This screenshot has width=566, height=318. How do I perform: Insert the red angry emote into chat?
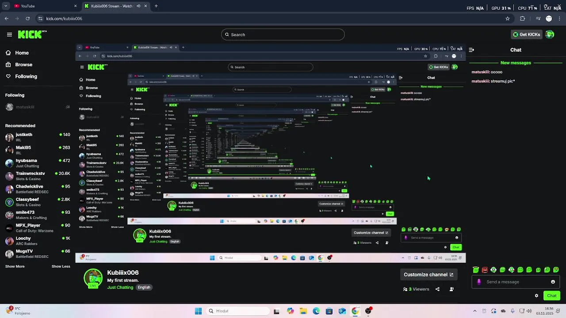(485, 270)
